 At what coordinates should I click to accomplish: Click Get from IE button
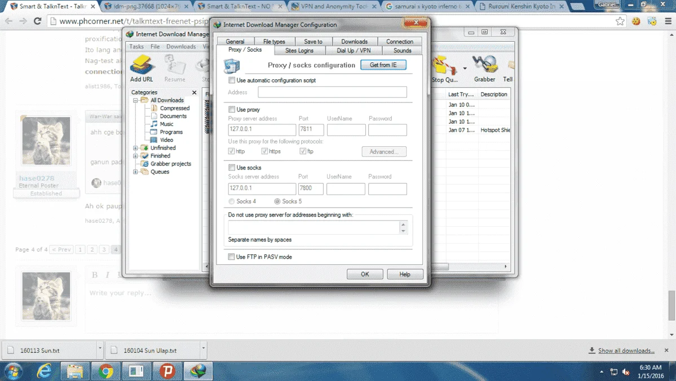click(383, 65)
